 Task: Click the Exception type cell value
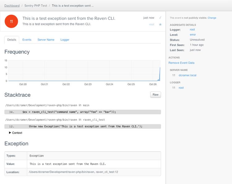click(37, 156)
